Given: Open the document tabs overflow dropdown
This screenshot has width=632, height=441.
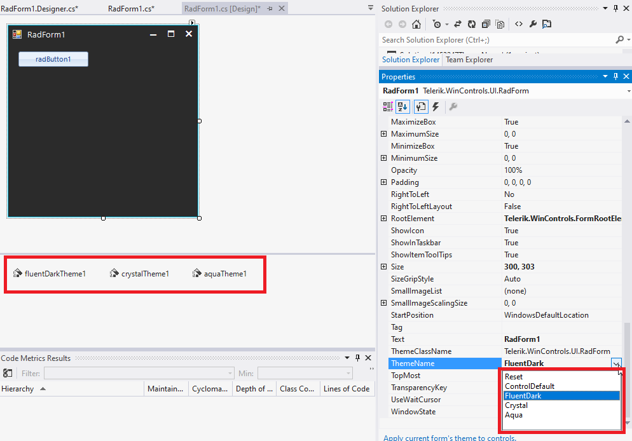Looking at the screenshot, I should (371, 8).
